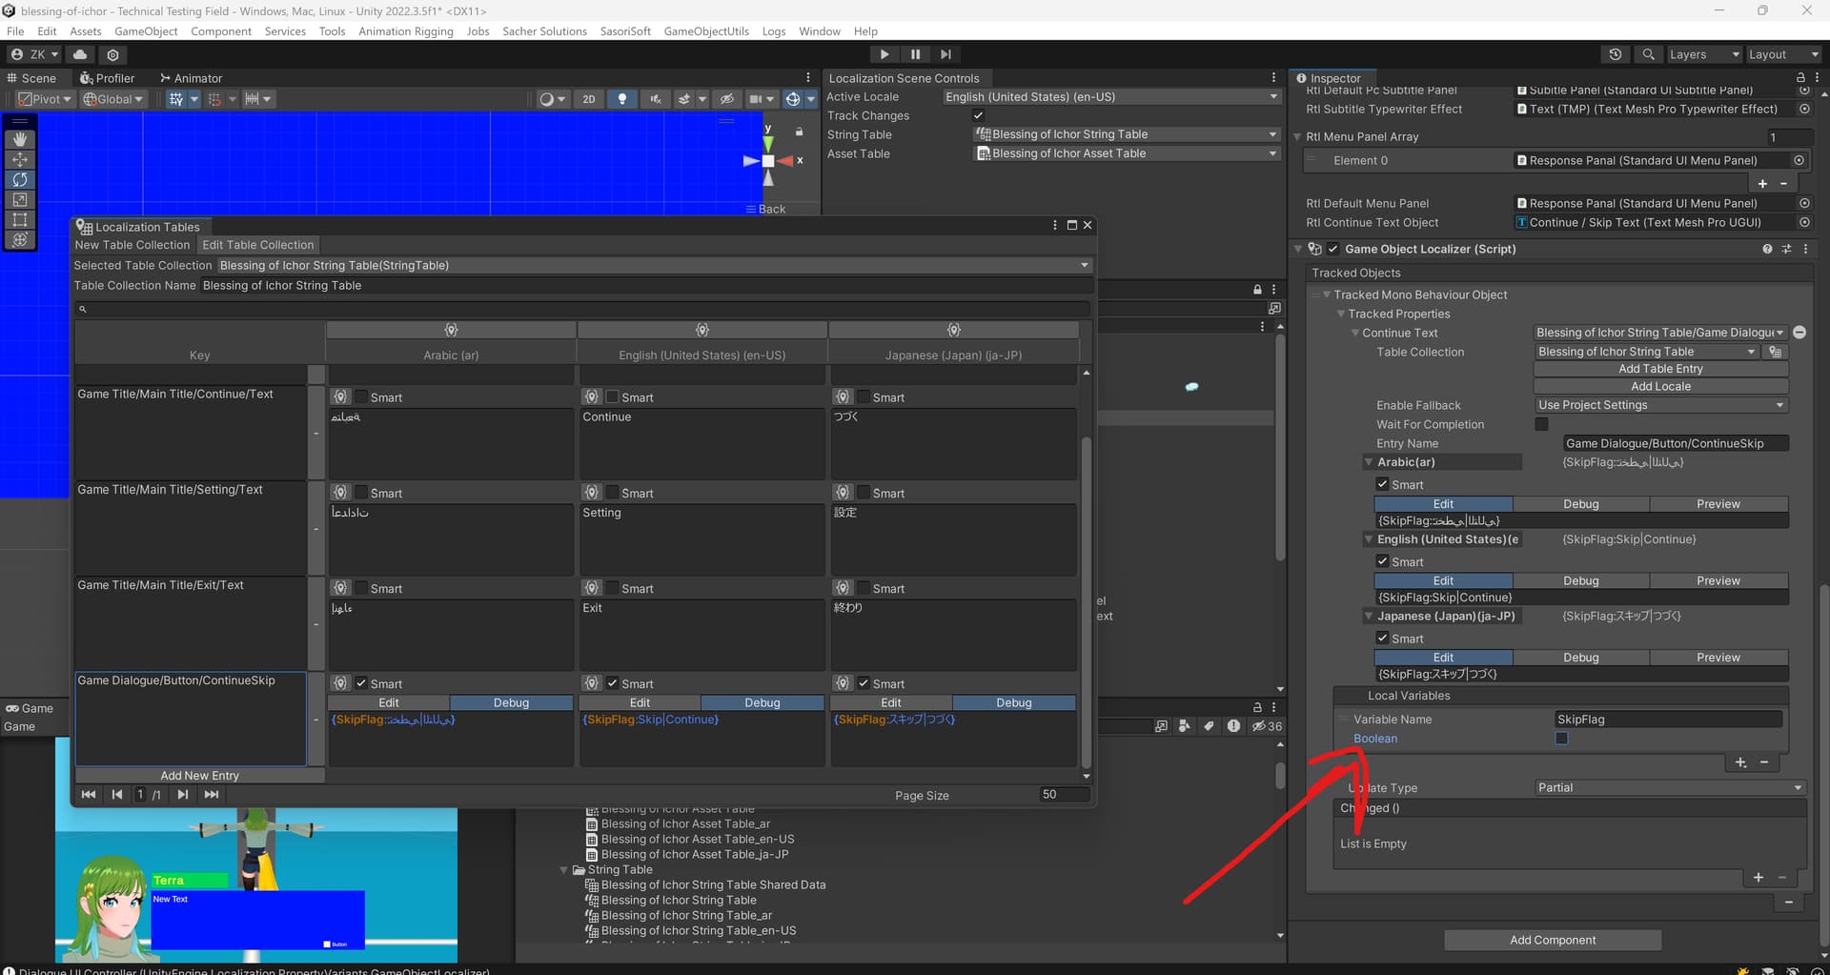Image resolution: width=1830 pixels, height=975 pixels.
Task: Switch to the Edit Table Collection tab
Action: pyautogui.click(x=258, y=245)
